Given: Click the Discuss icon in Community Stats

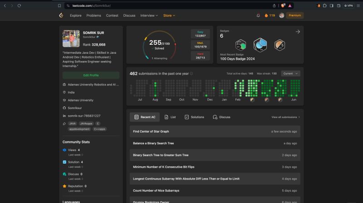Looking at the screenshot, I should click(64, 174).
